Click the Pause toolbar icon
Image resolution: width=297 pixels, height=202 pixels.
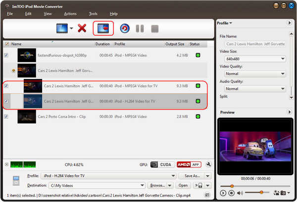point(140,29)
